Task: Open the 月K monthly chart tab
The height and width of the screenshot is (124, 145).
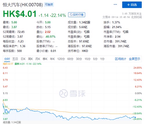Action: pyautogui.click(x=38, y=59)
